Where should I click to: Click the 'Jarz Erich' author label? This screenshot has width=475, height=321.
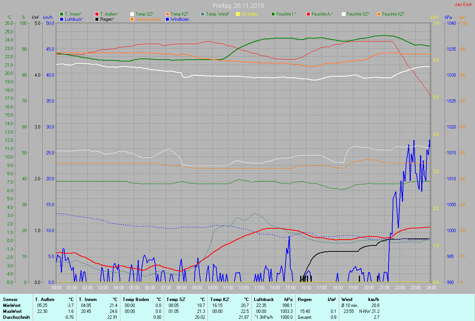coord(463,4)
